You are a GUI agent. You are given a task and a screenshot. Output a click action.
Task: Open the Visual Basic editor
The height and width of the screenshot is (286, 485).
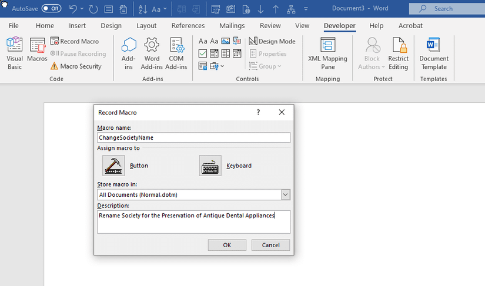(14, 53)
